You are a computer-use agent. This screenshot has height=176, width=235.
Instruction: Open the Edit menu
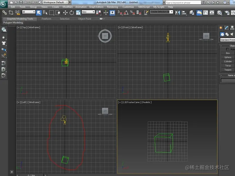coord(13,7)
